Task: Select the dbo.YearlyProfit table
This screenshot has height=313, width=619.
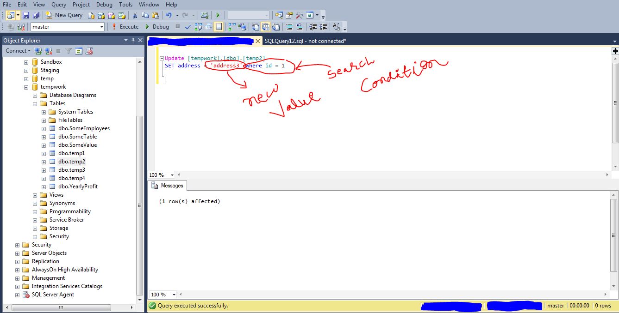Action: [x=78, y=187]
